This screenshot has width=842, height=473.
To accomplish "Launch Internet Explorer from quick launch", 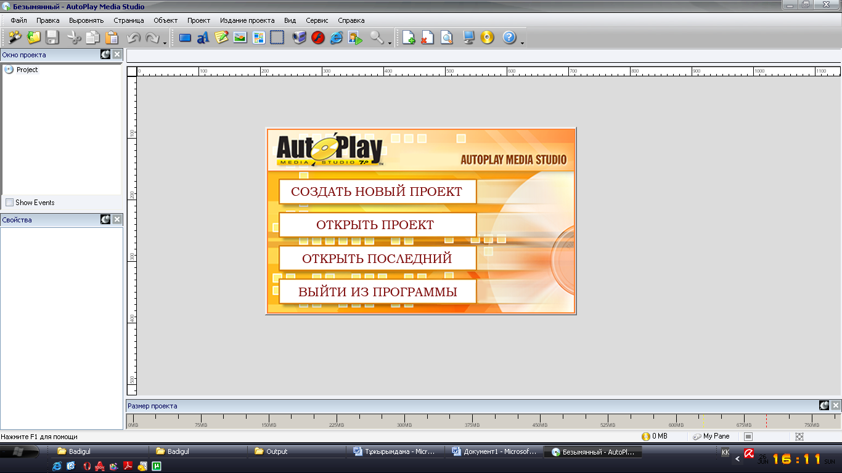I will pos(57,466).
